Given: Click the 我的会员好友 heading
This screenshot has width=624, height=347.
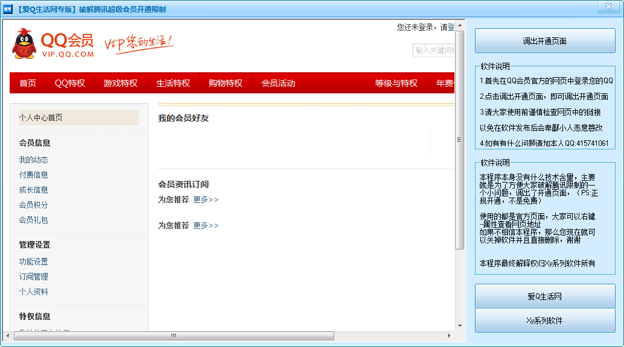Looking at the screenshot, I should tap(183, 118).
